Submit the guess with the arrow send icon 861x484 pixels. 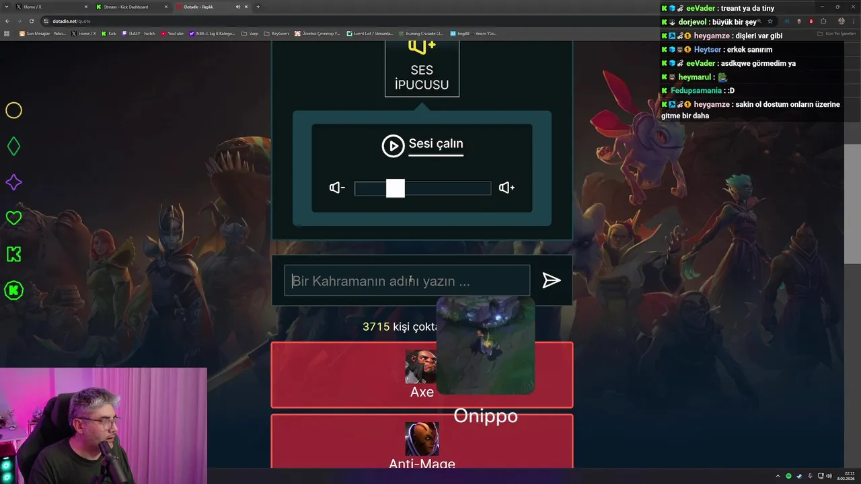552,280
